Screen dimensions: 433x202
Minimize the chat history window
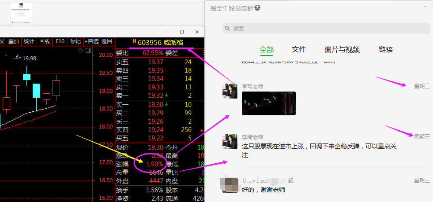click(425, 7)
